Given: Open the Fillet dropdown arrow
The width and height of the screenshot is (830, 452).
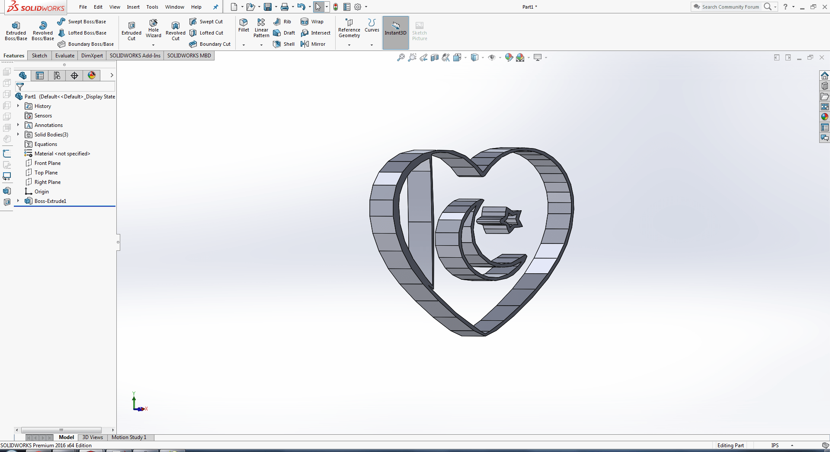Looking at the screenshot, I should [x=244, y=45].
